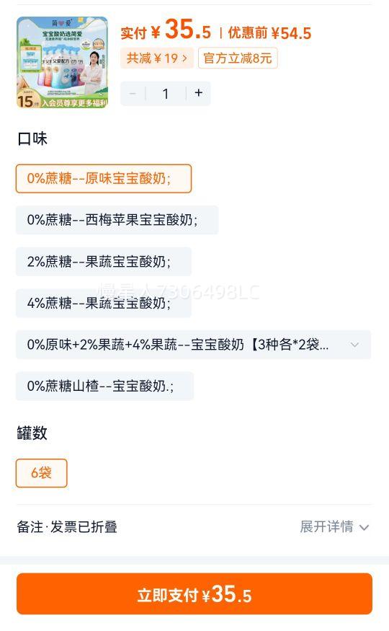Image resolution: width=389 pixels, height=631 pixels.
Task: Pay now with 立即支付¥35.5 button
Action: [194, 594]
